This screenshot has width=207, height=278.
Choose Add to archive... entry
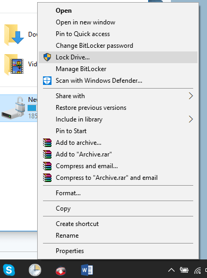[x=118, y=143]
